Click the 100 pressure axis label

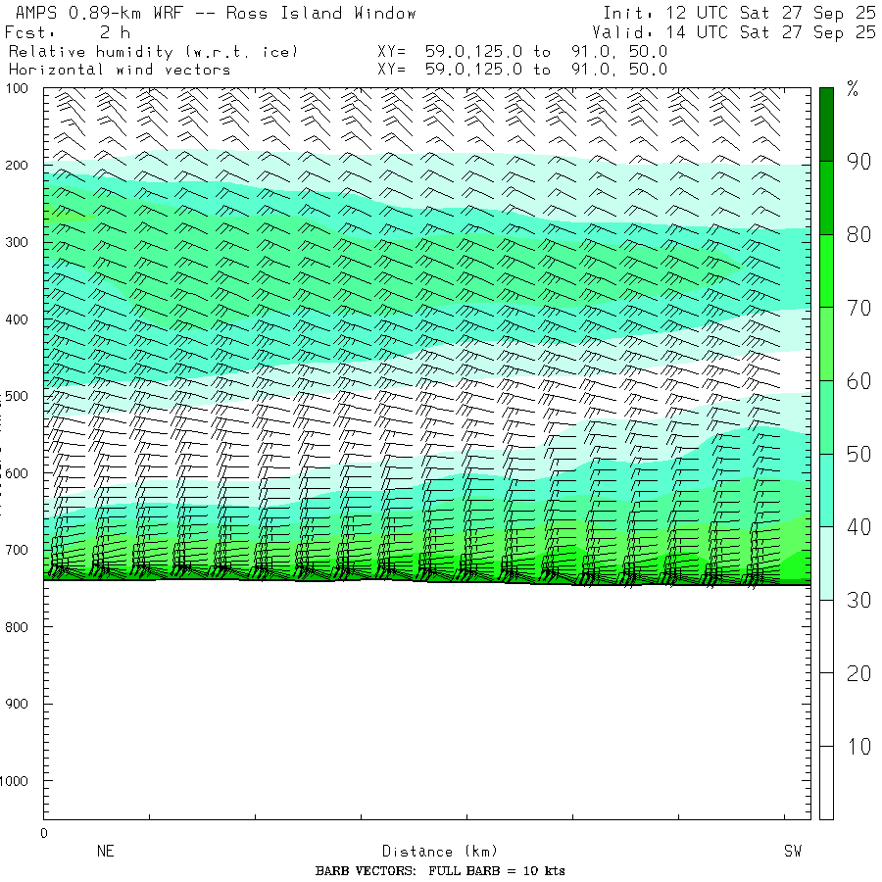(17, 88)
